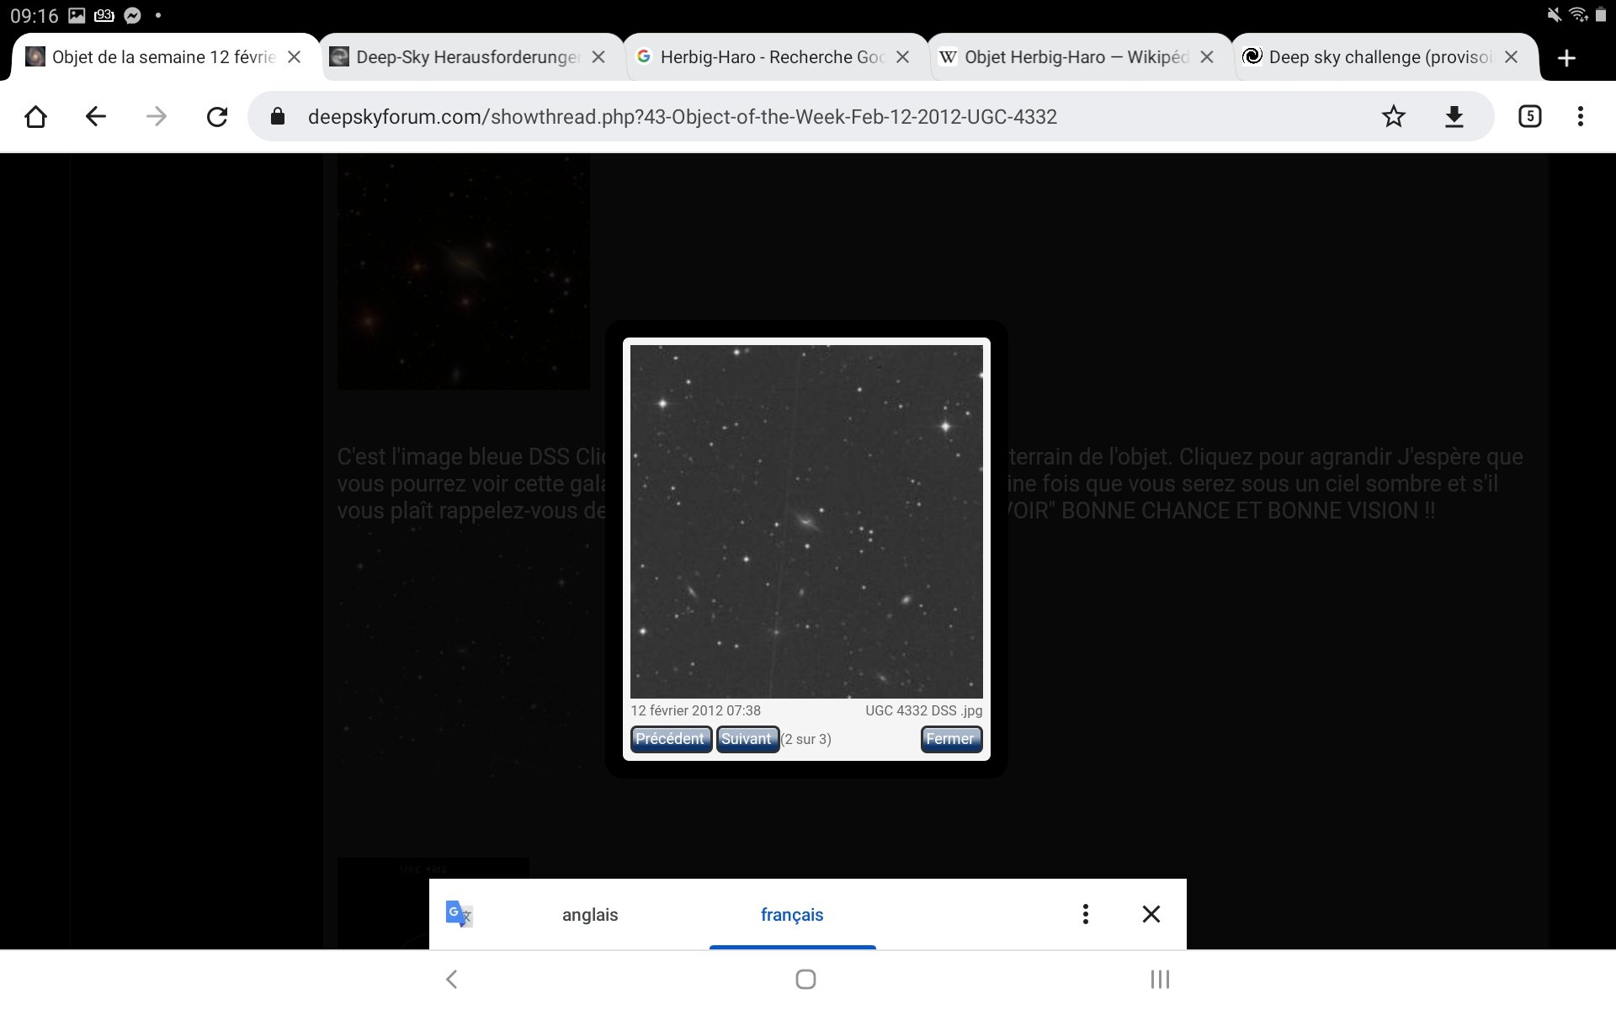
Task: Tap the Chrome home icon
Action: tap(35, 116)
